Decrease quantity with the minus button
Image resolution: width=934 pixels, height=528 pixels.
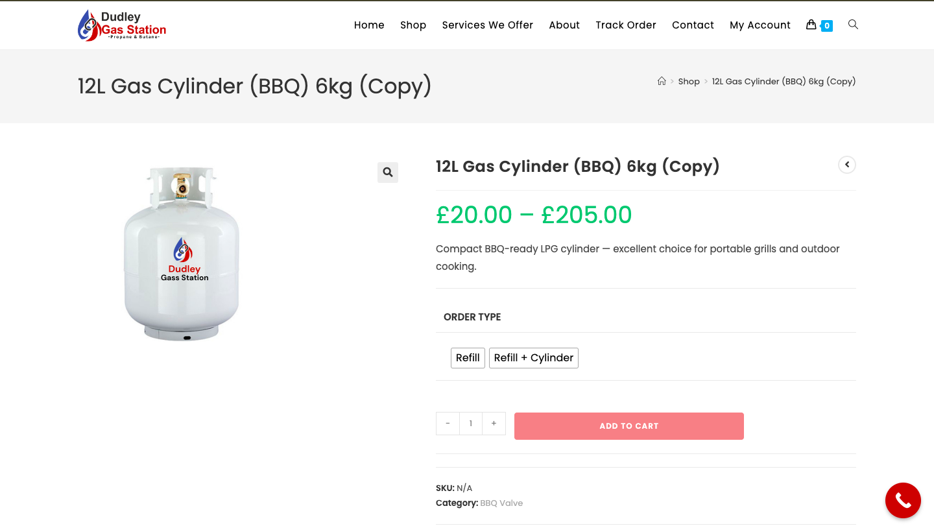click(448, 423)
